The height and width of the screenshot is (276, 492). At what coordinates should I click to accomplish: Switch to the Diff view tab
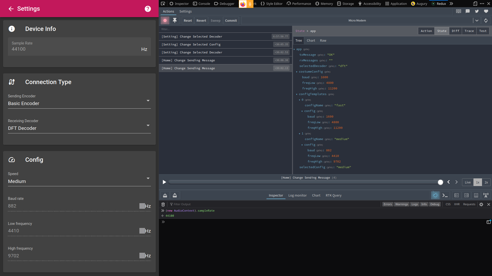pyautogui.click(x=455, y=31)
